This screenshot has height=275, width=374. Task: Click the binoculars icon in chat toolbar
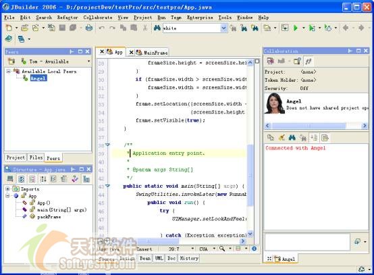[x=292, y=138]
